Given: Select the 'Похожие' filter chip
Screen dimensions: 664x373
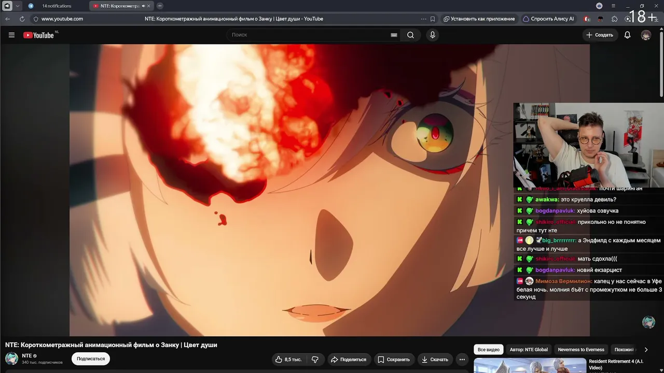Looking at the screenshot, I should [624, 350].
